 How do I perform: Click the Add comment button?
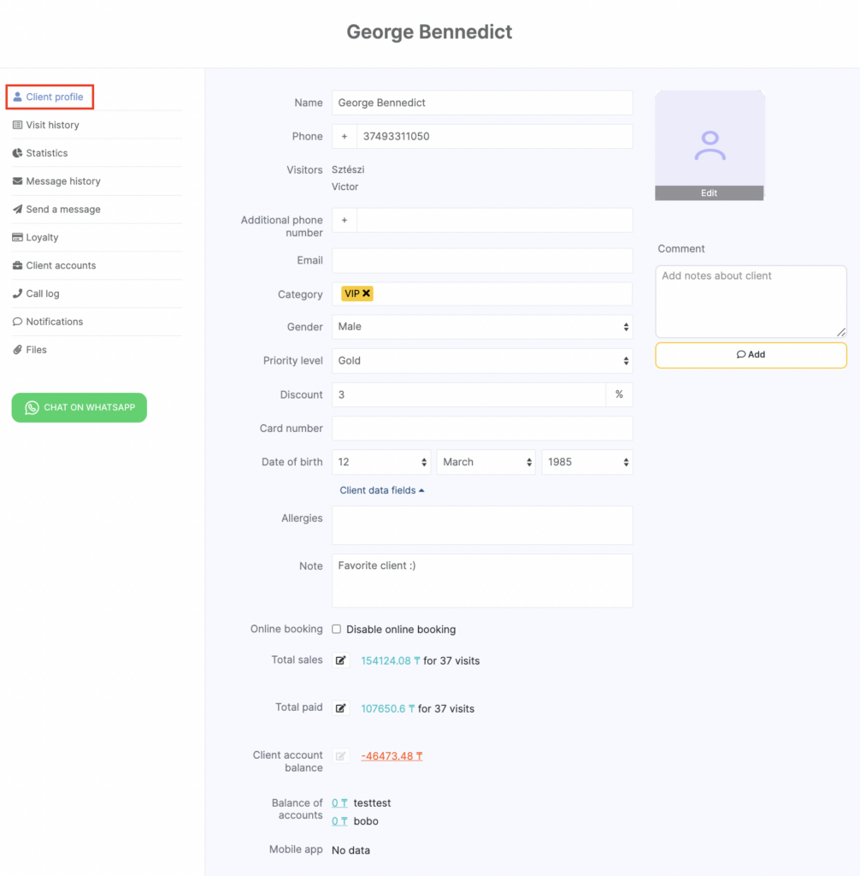751,355
